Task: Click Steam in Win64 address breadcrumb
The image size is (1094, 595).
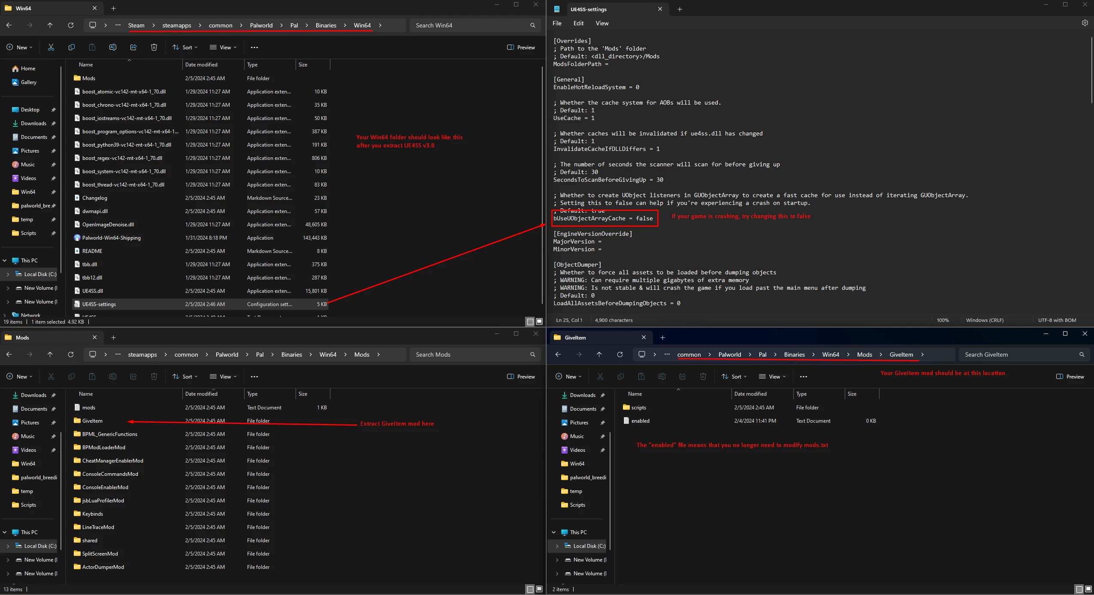Action: [136, 25]
